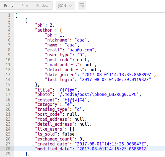Click the "last_login" timestamp value
The width and height of the screenshot is (165, 157).
coord(115,79)
